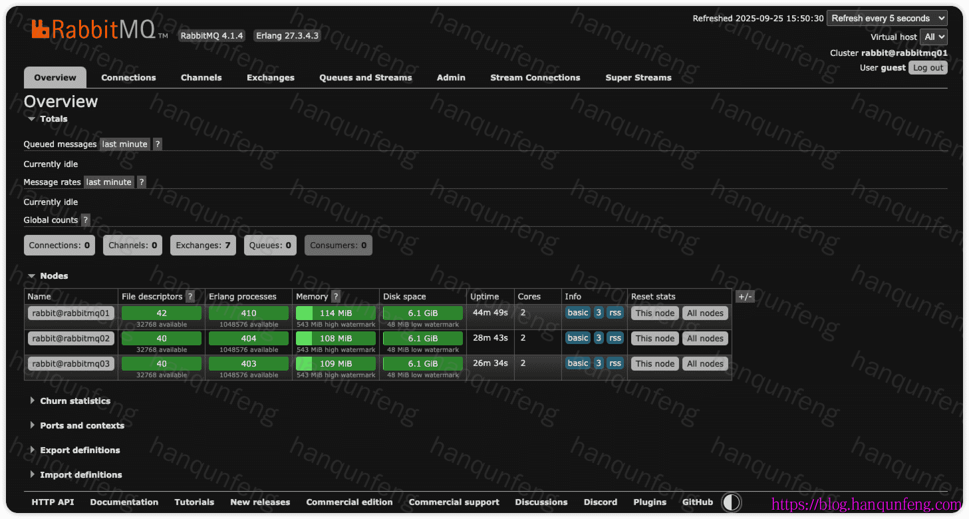Click rss badge for rabbitmq01

[615, 313]
